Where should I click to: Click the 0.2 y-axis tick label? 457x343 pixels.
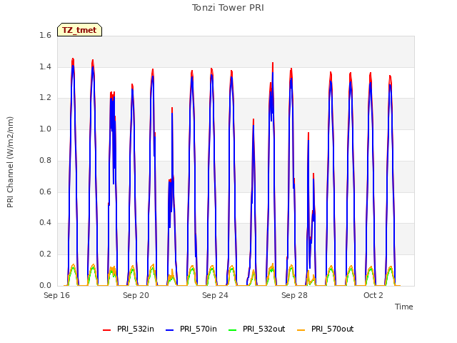click(45, 254)
